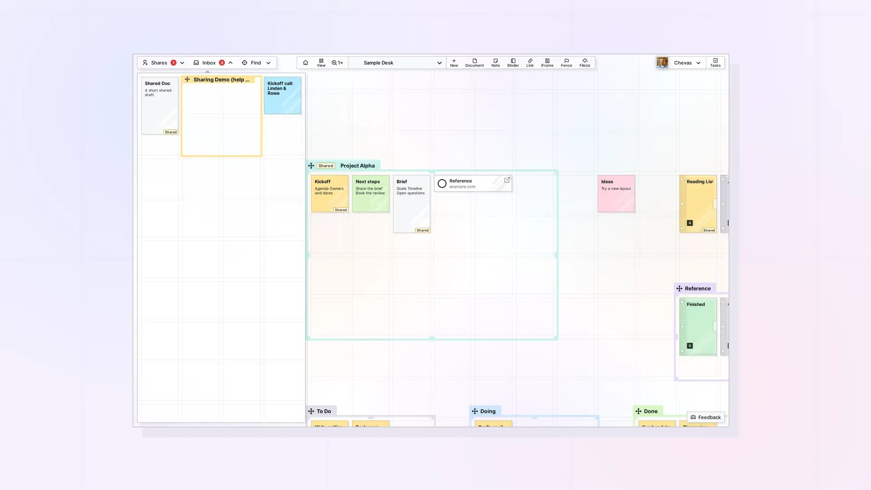Click the 1x zoom control
This screenshot has height=490, width=871.
[337, 63]
